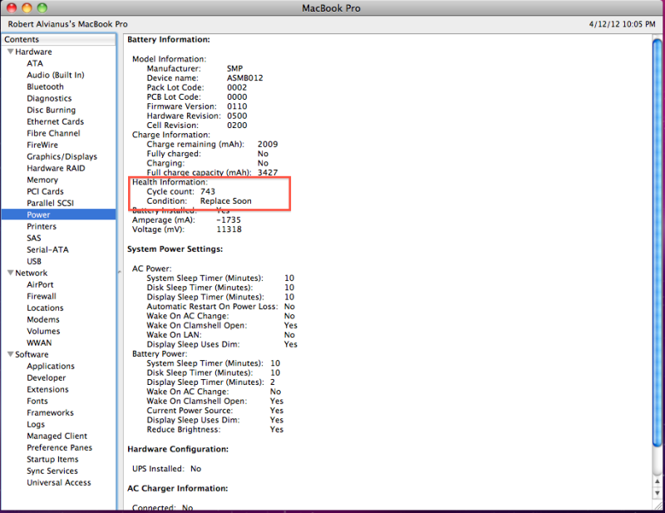This screenshot has height=513, width=665.
Task: Click the Voltage value 11318
Action: click(229, 229)
